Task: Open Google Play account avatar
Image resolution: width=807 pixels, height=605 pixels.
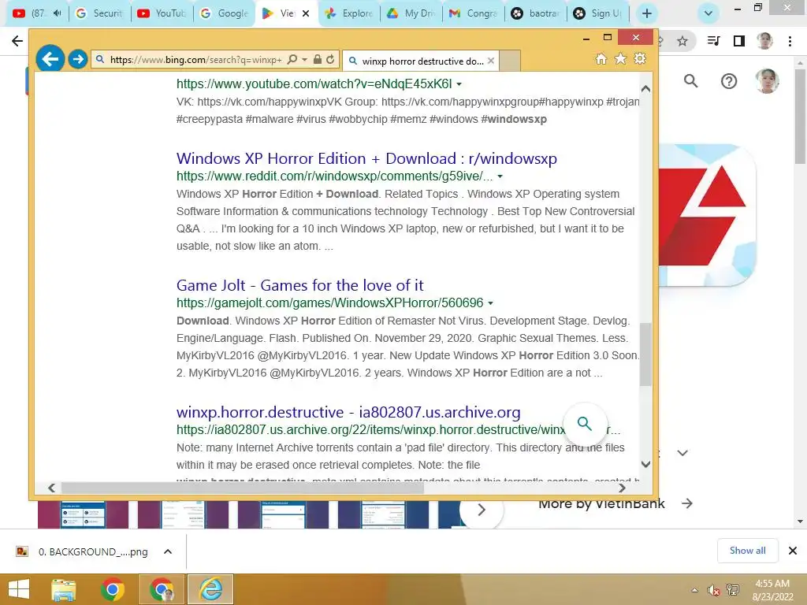Action: click(767, 81)
